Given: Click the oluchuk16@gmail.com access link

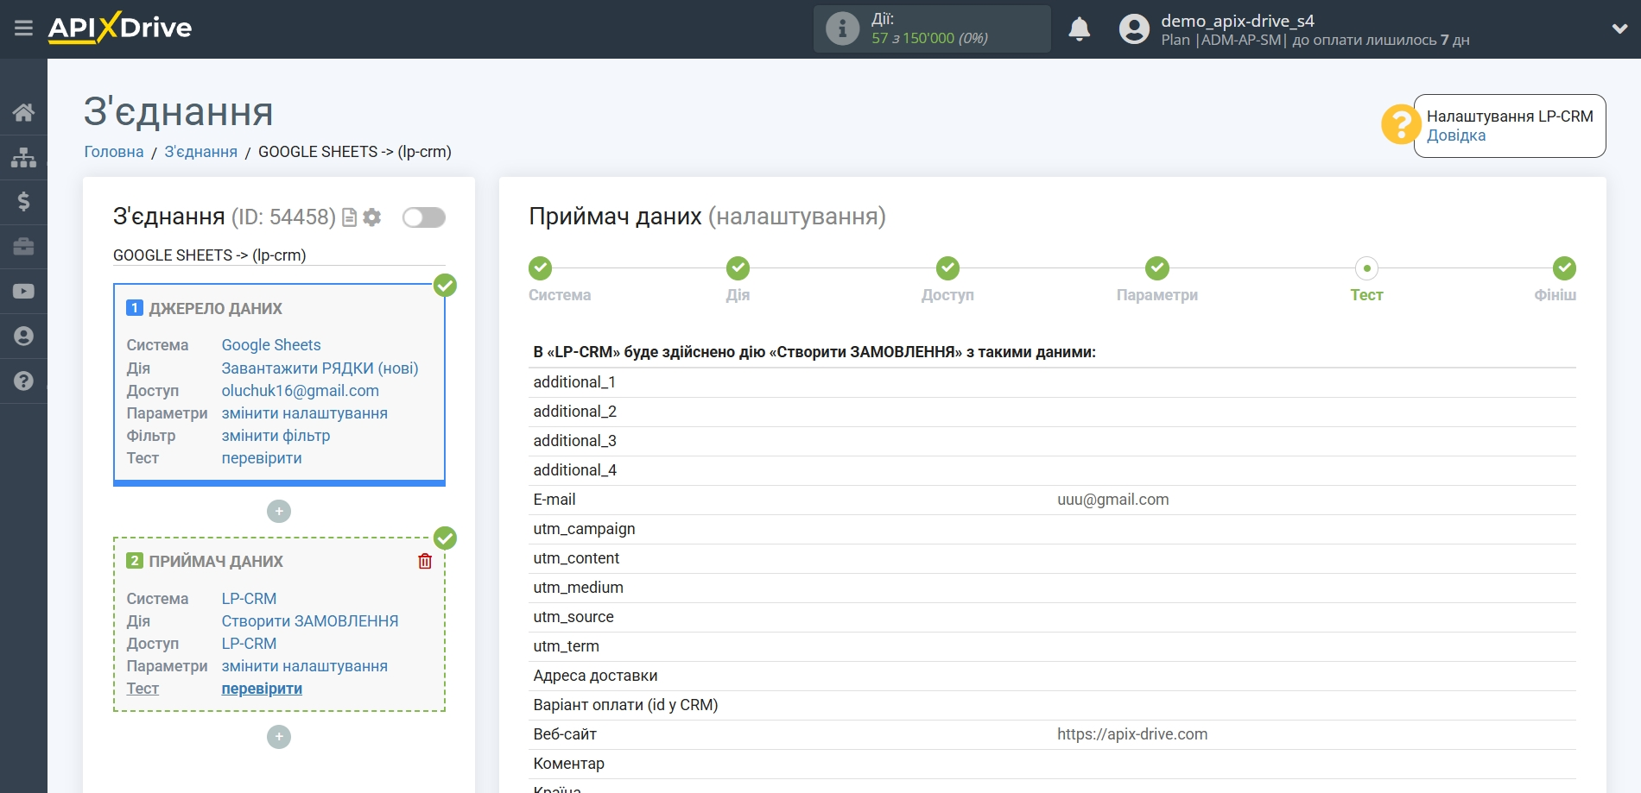Looking at the screenshot, I should coord(301,391).
